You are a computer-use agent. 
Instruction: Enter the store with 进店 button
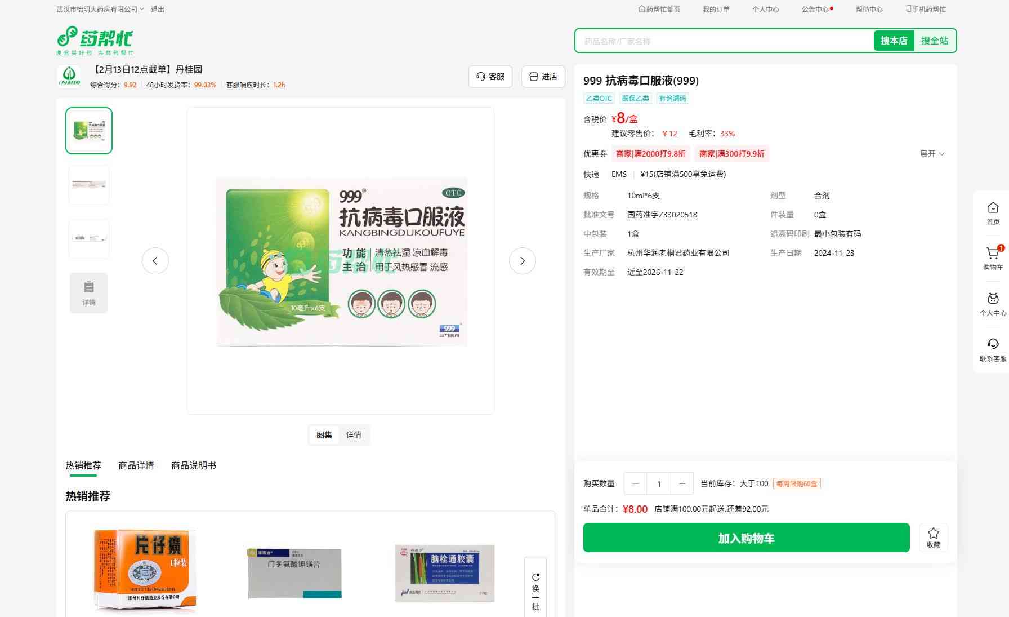[x=543, y=77]
